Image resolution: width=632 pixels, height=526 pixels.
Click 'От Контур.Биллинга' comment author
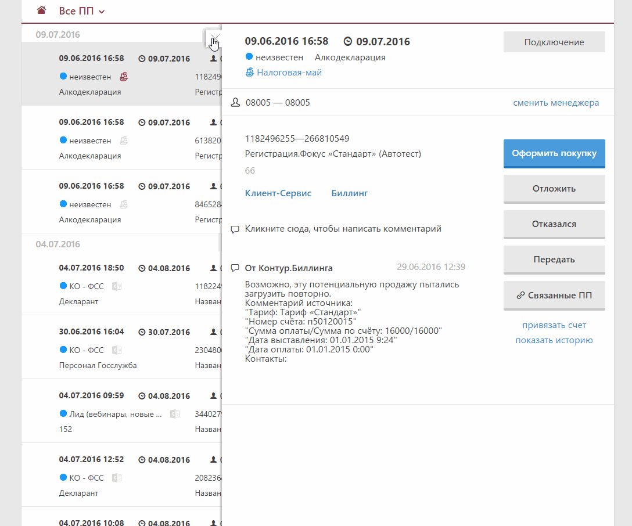tap(289, 268)
